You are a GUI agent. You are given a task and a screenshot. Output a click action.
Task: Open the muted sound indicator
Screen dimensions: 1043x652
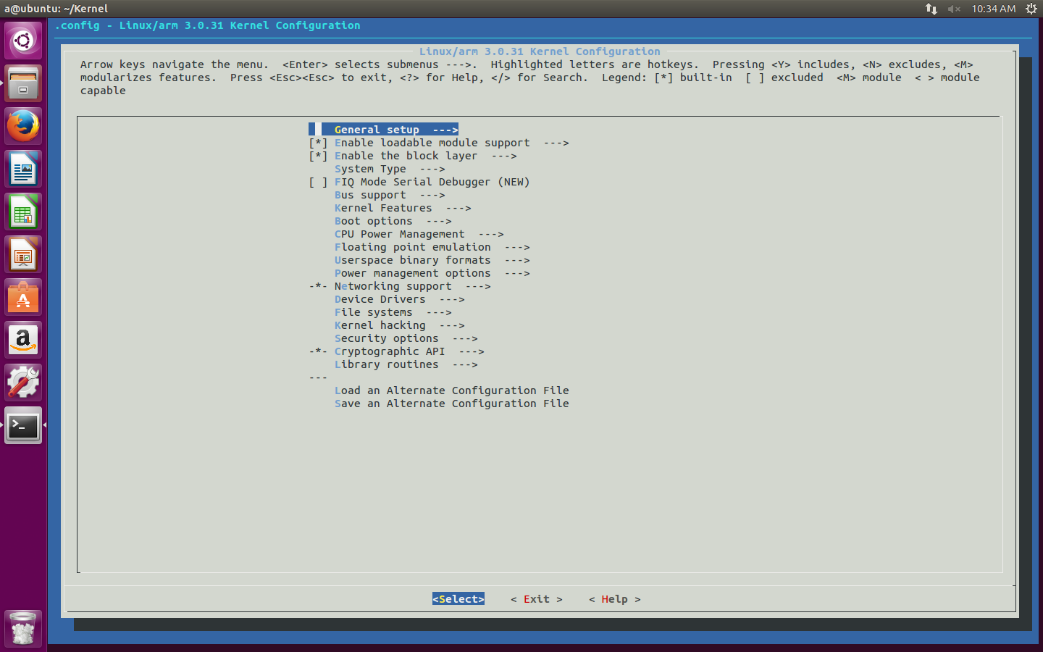[954, 9]
